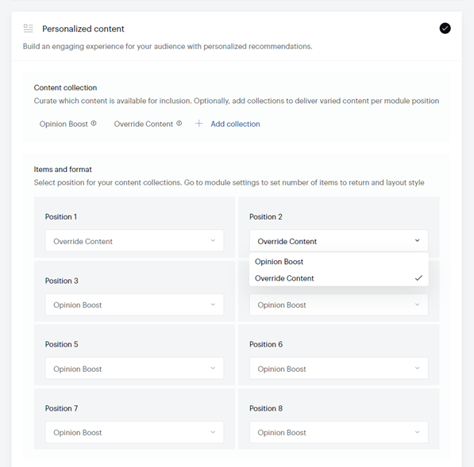Click the Position 3 label
This screenshot has height=467, width=474.
(61, 281)
